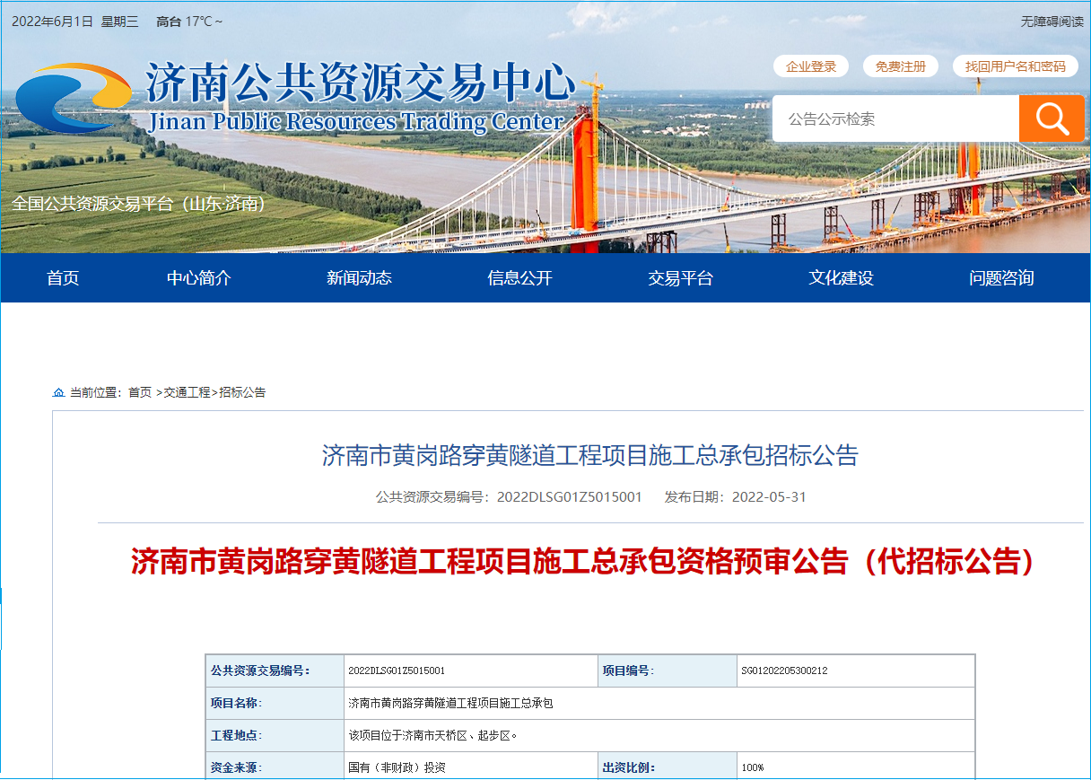Click the blue announcement title heading

point(589,456)
